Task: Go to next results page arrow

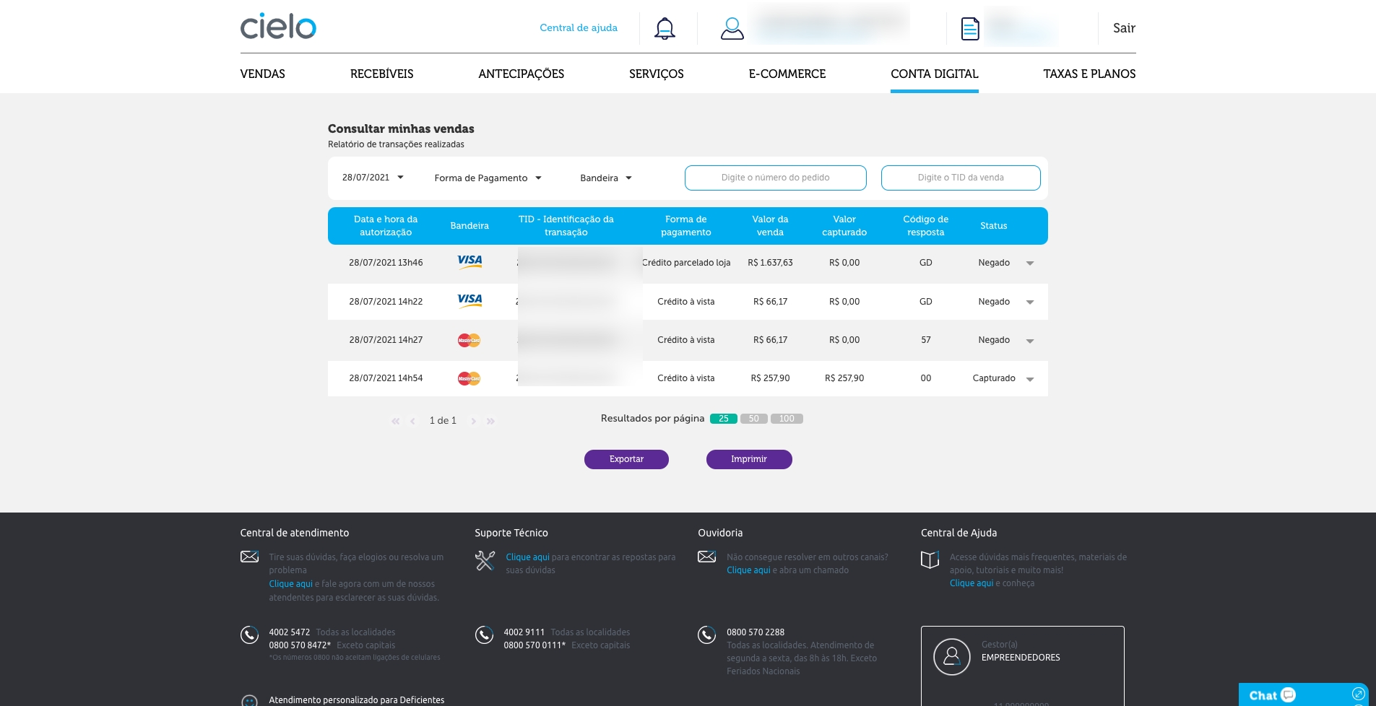Action: click(473, 421)
